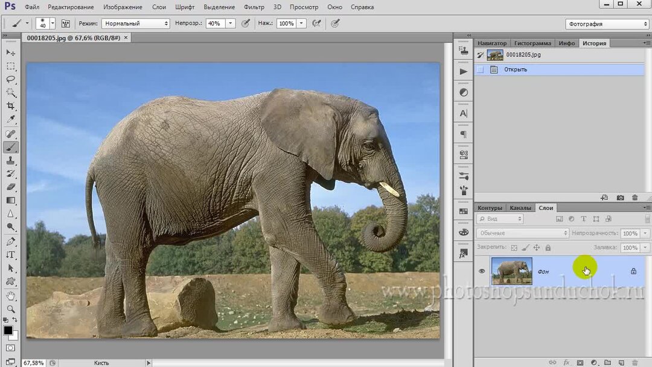
Task: Toggle lock transparent pixels in Layers
Action: tap(514, 247)
